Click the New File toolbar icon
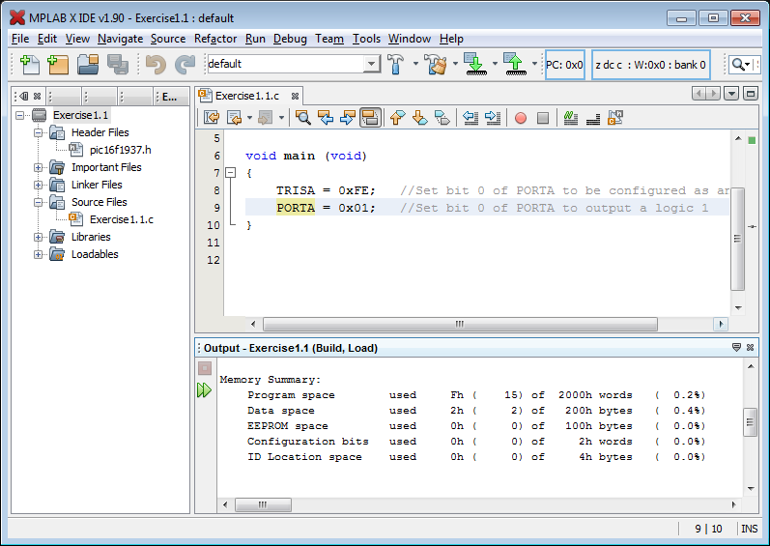Image resolution: width=770 pixels, height=546 pixels. 29,65
